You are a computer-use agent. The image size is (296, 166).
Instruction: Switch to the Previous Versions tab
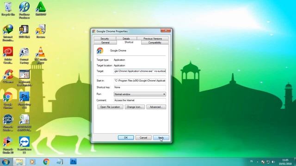click(153, 38)
